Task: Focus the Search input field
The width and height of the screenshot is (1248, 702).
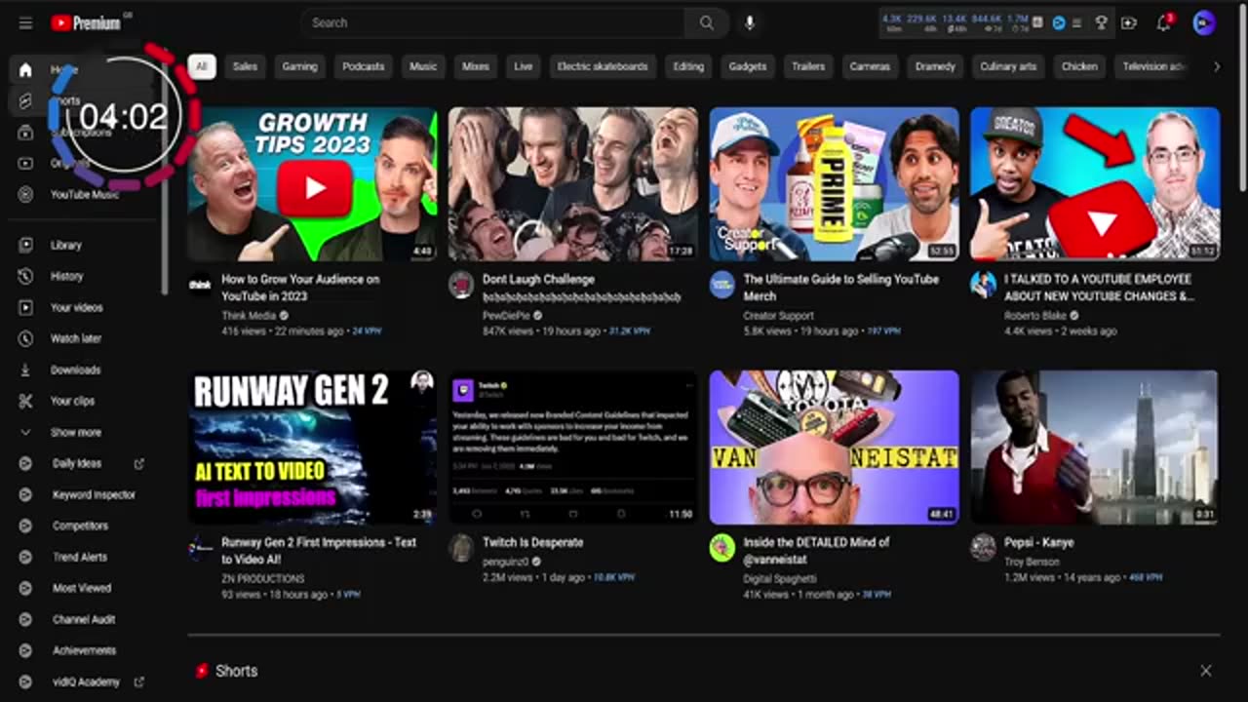Action: click(x=492, y=22)
